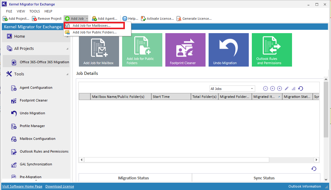
Task: Click the Generate License toolbar icon
Action: [179, 19]
